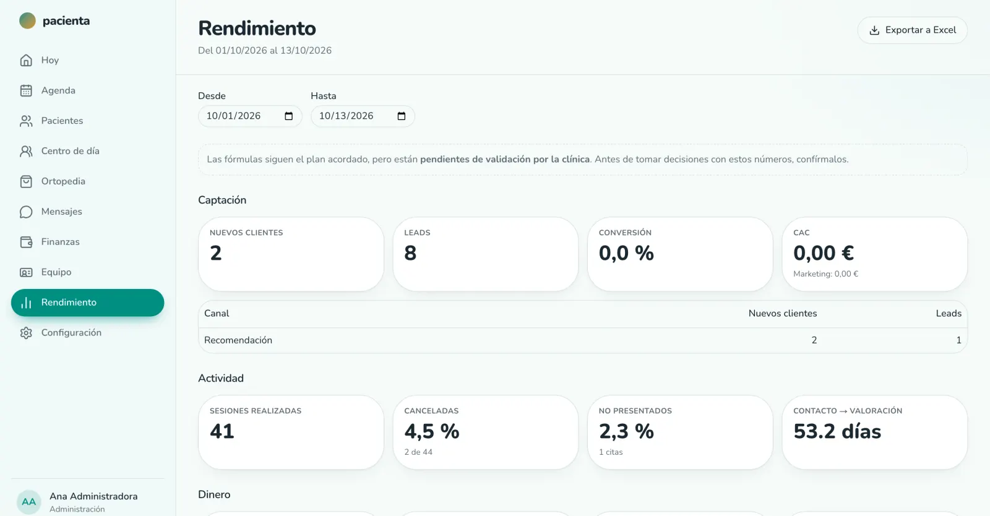The height and width of the screenshot is (516, 990).
Task: Click the Hoy home icon
Action: click(x=26, y=60)
